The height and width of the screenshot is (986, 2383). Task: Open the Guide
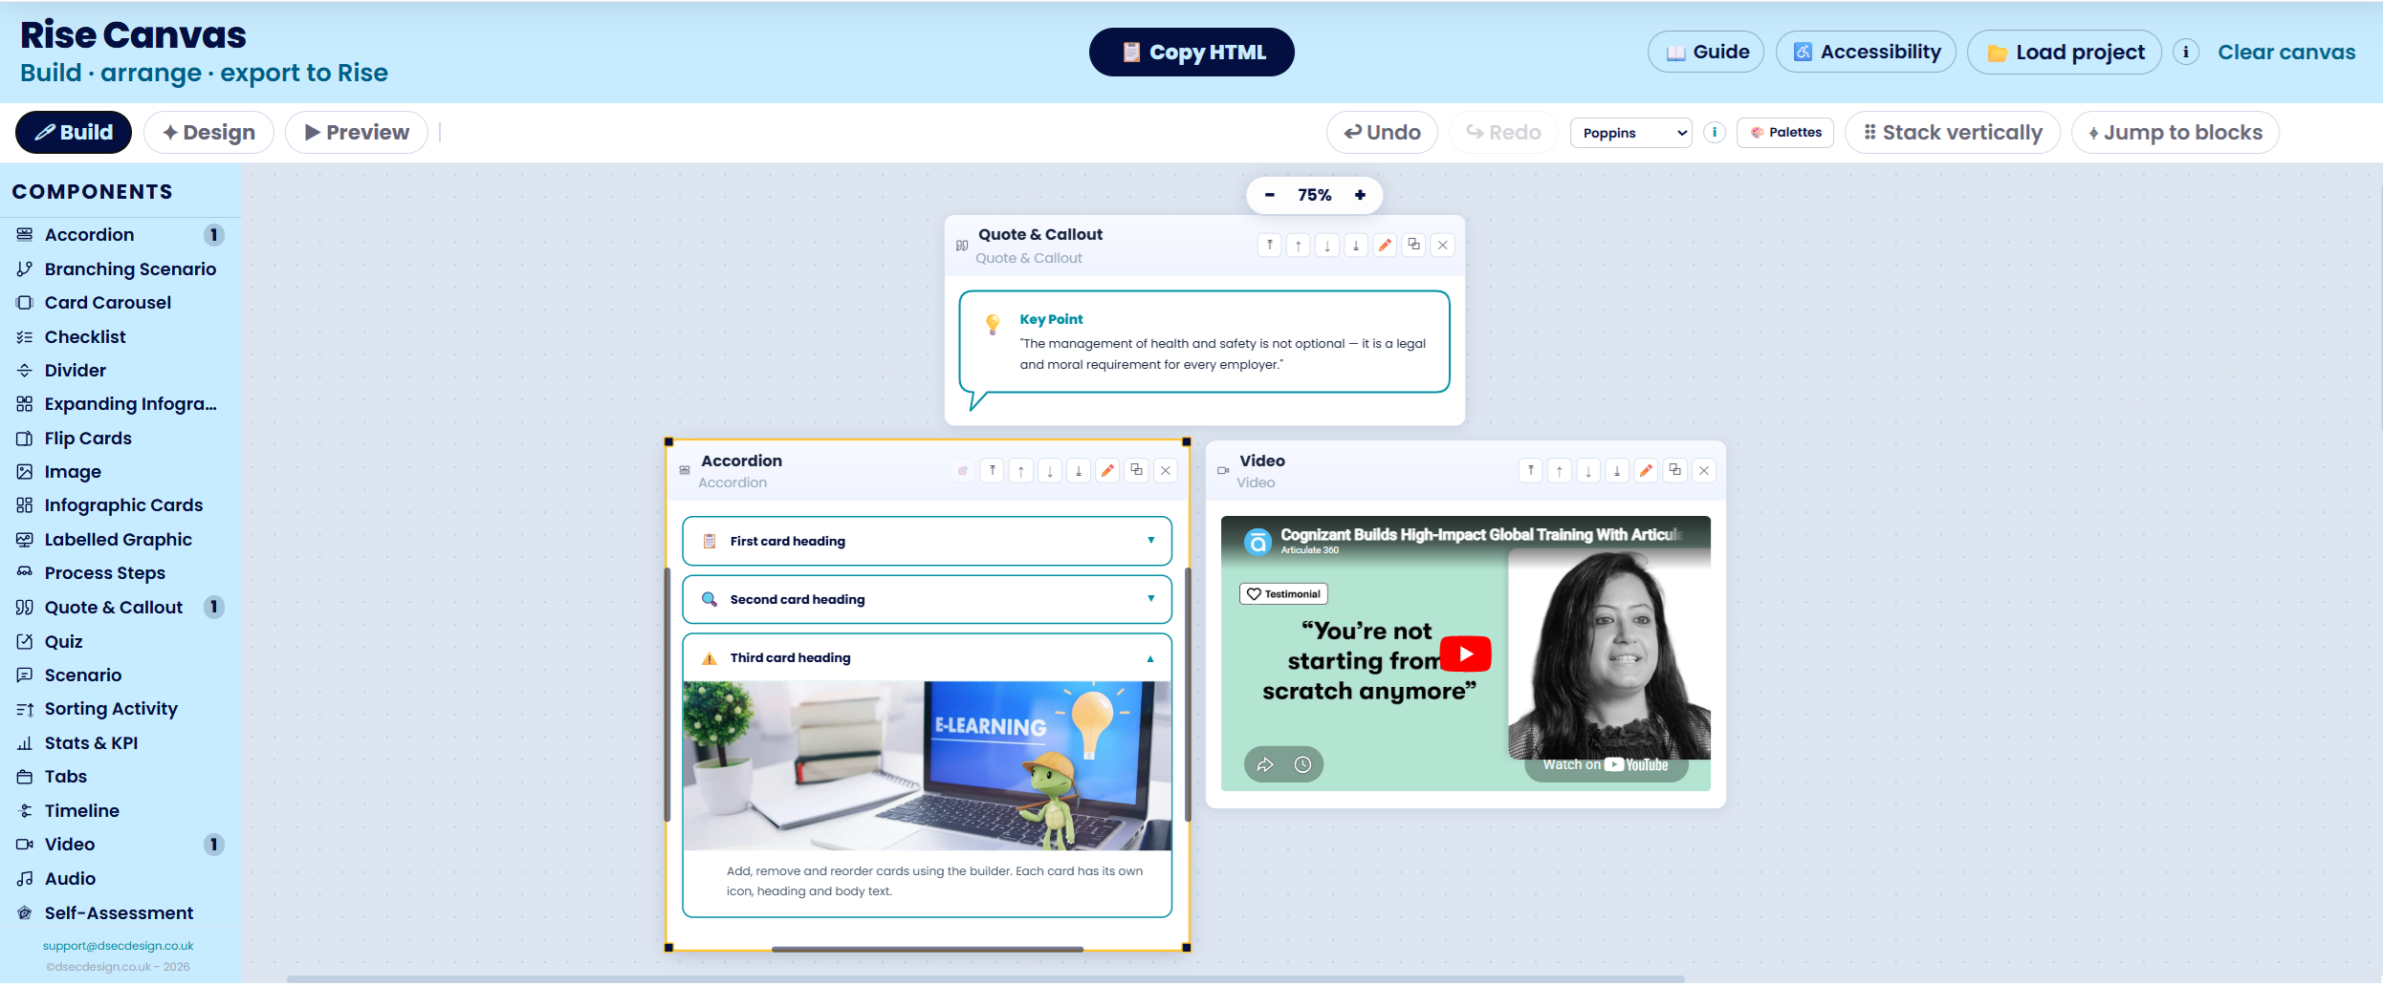(1706, 53)
